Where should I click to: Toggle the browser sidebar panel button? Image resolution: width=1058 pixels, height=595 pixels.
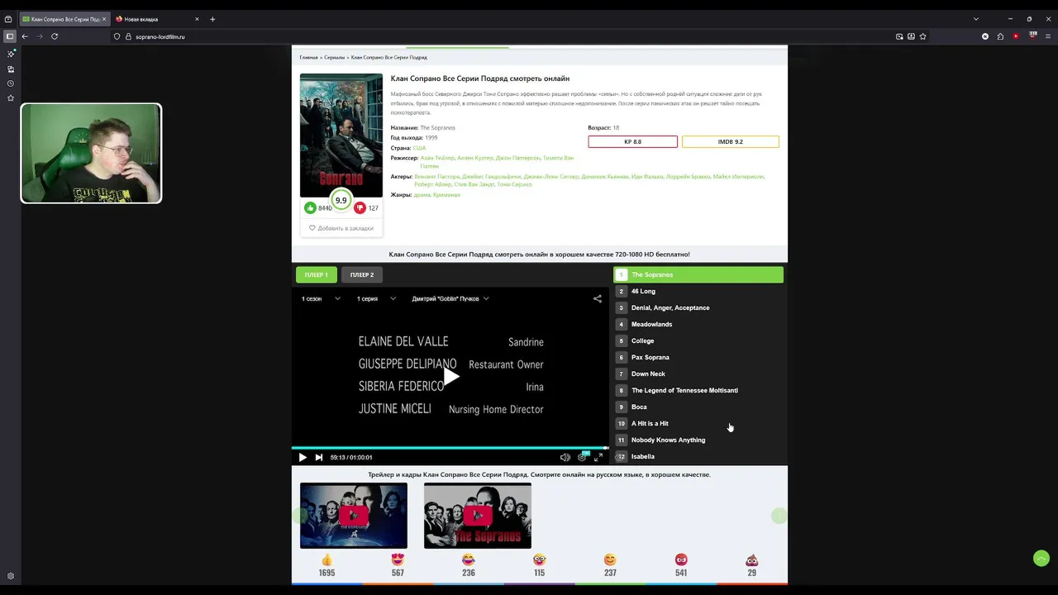click(x=10, y=36)
